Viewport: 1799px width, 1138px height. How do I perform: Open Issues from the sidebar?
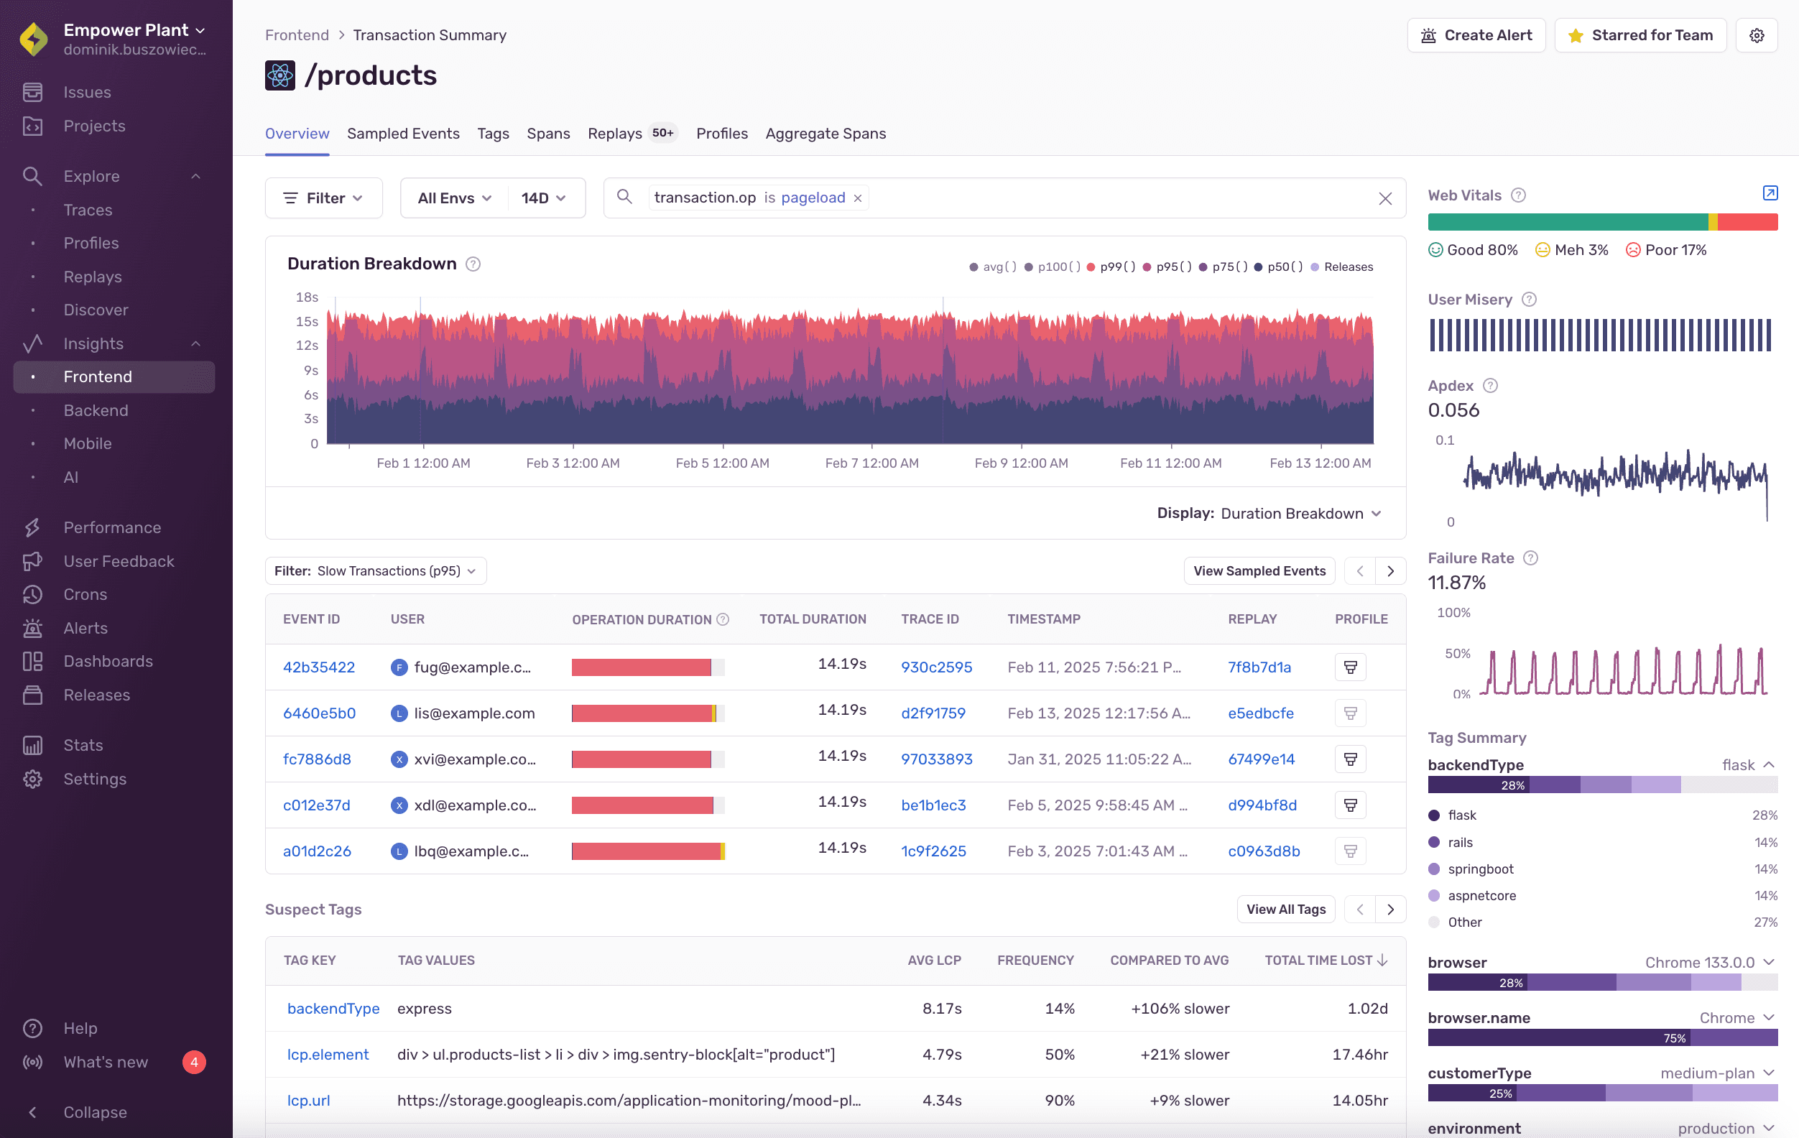click(88, 91)
